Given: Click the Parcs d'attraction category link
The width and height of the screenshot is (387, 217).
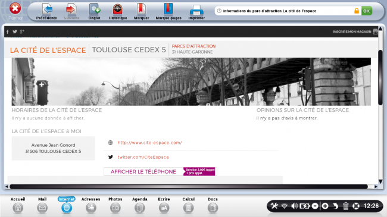Looking at the screenshot, I should click(193, 46).
